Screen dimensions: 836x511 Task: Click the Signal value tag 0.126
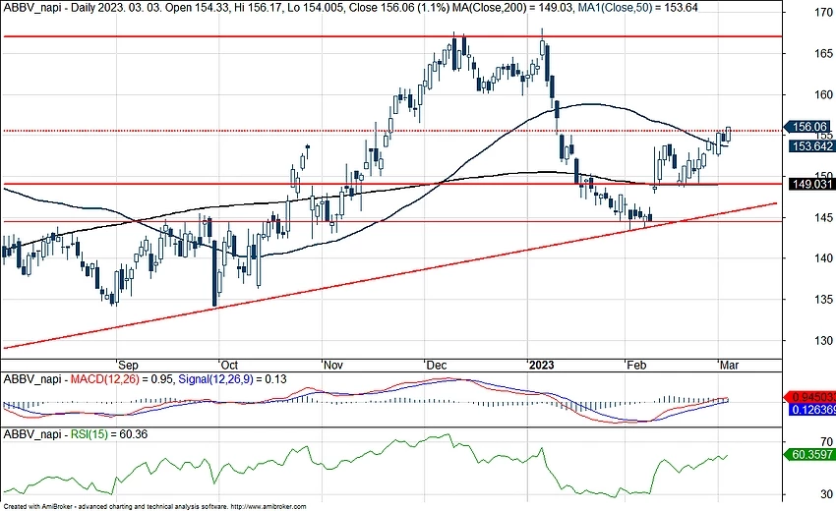pyautogui.click(x=811, y=409)
